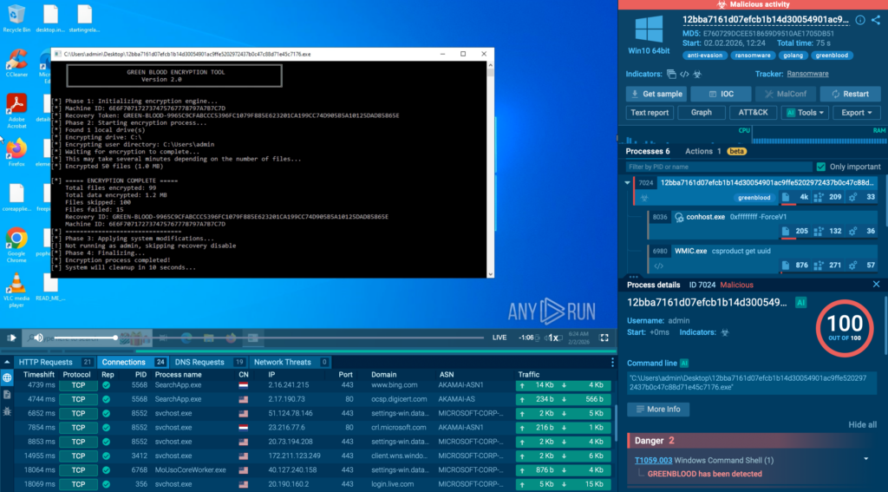888x492 pixels.
Task: Toggle the Only important checkbox
Action: 820,167
